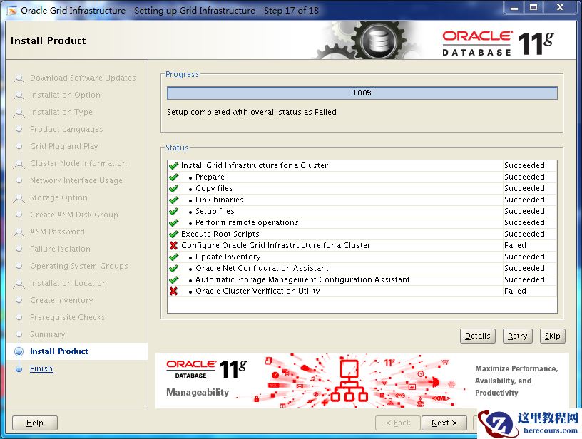Click green check beside Install Grid Infrastructure row

coord(173,166)
